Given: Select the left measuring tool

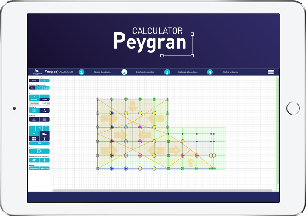Looking at the screenshot, I should (x=34, y=160).
